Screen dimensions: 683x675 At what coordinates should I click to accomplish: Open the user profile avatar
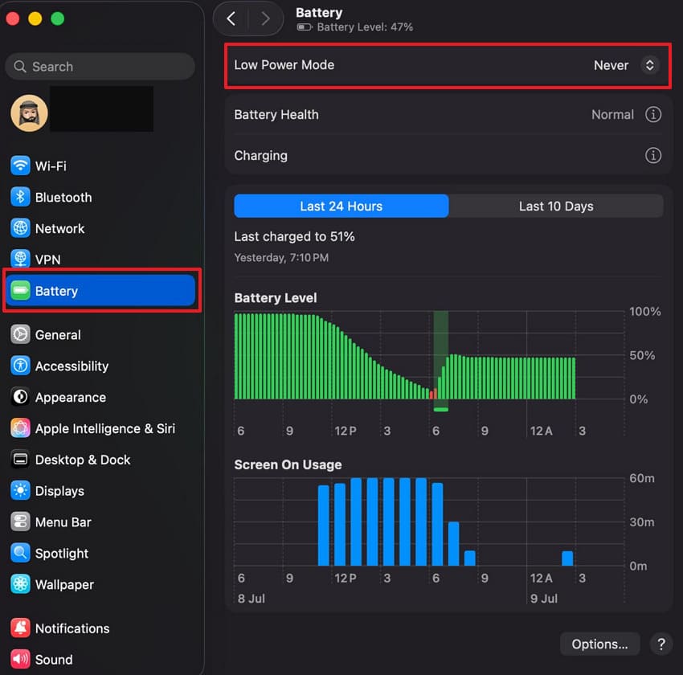click(x=29, y=113)
